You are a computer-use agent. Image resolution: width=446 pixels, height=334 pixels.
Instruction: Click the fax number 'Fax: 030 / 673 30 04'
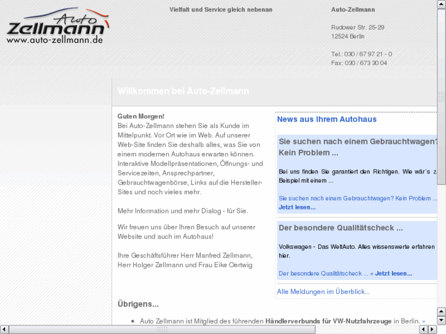coord(359,63)
